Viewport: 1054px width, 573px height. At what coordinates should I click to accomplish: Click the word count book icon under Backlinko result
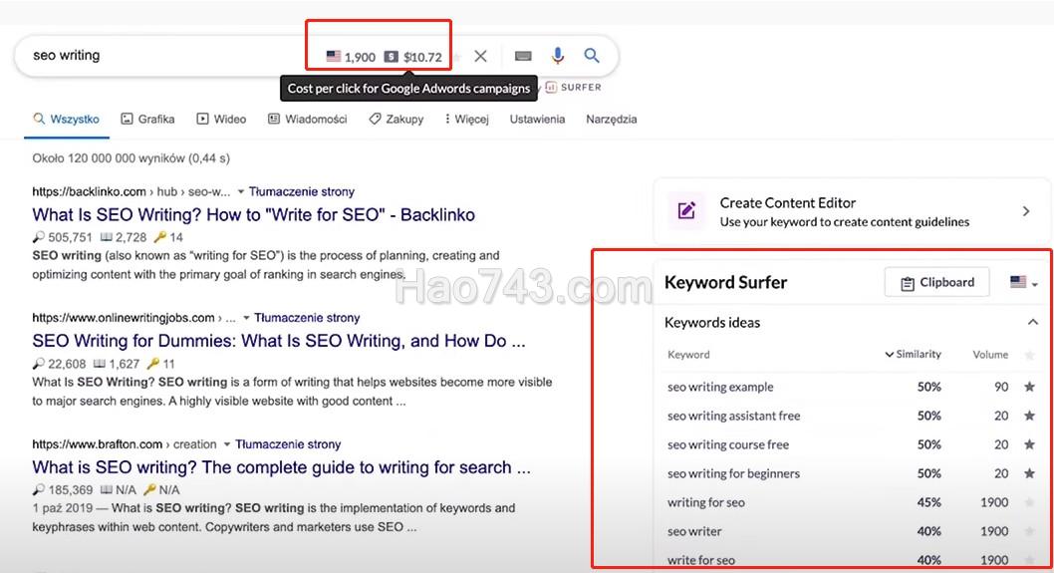107,237
